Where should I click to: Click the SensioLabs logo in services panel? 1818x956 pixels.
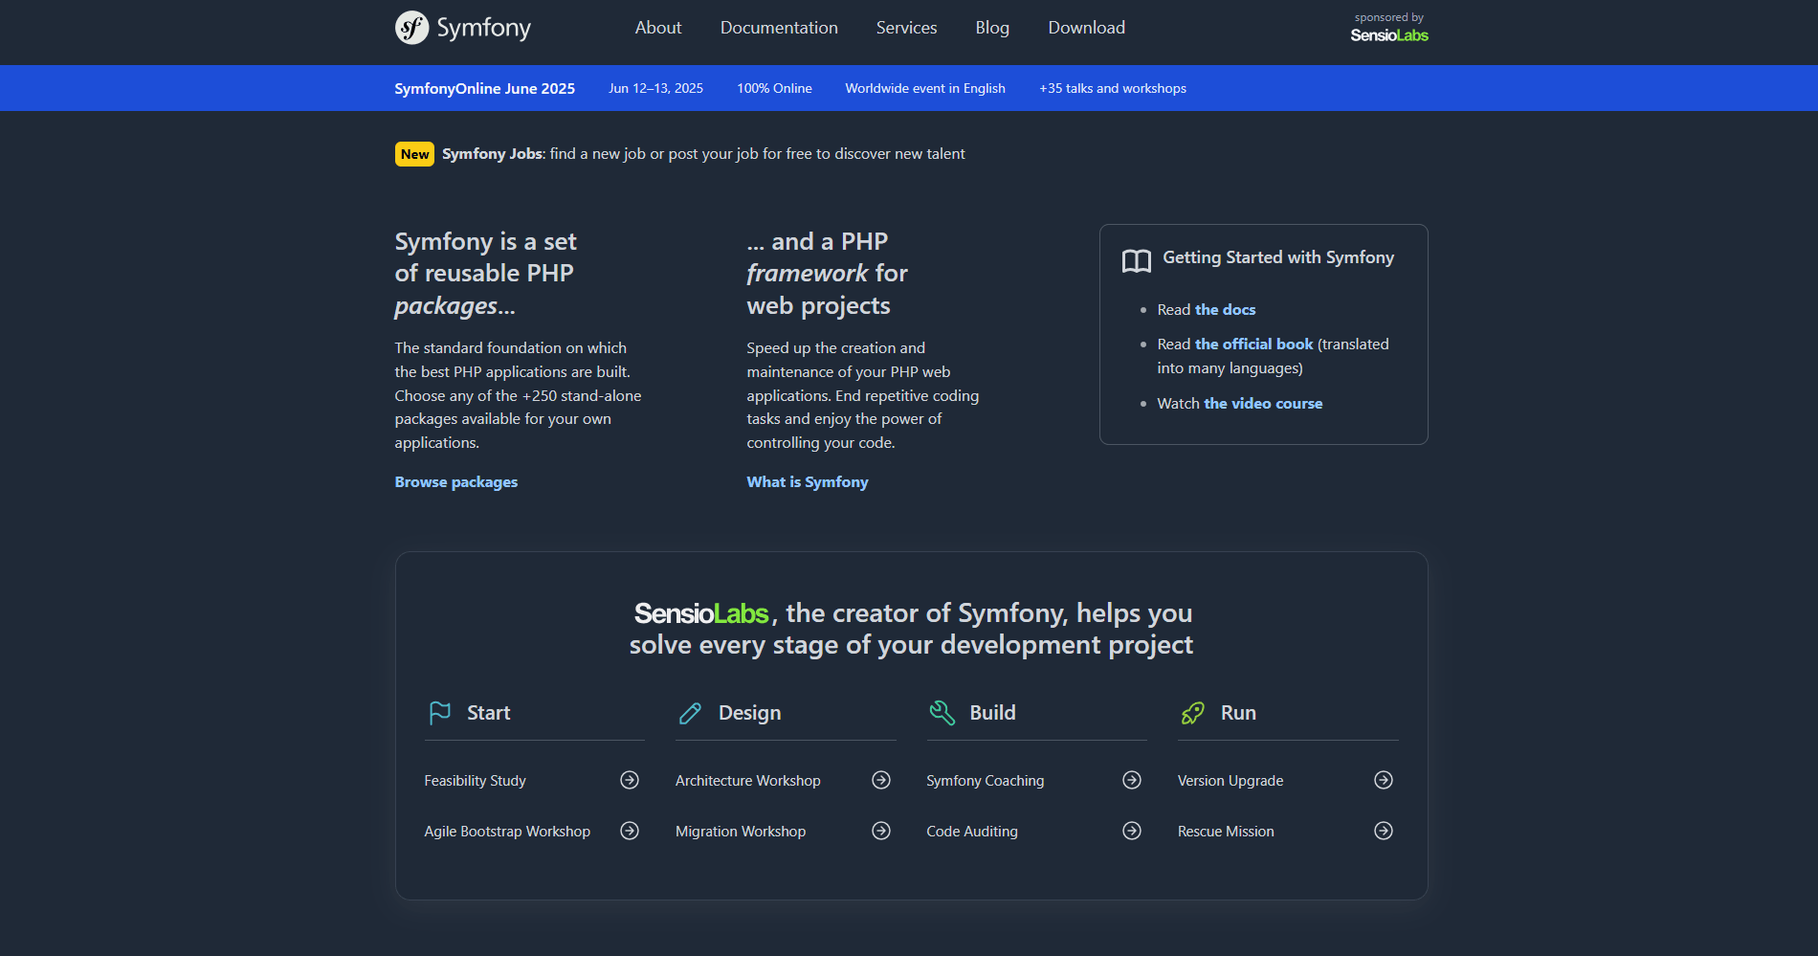pyautogui.click(x=701, y=613)
